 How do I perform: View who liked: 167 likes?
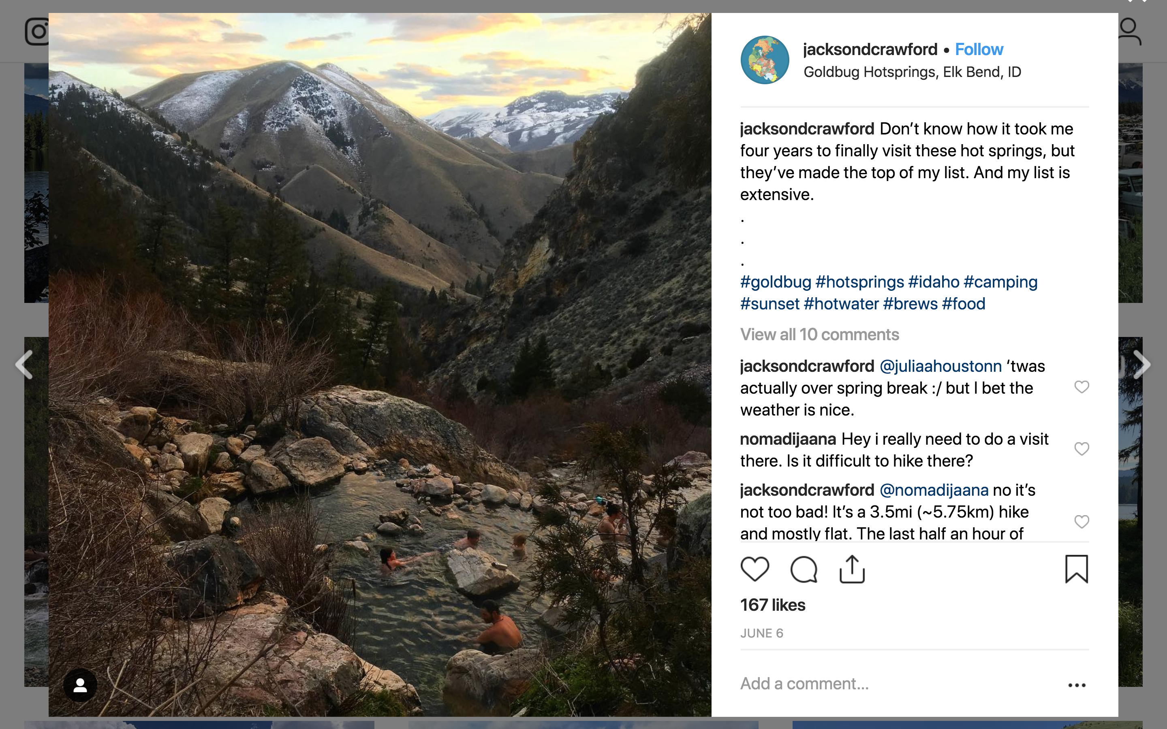[x=773, y=605]
